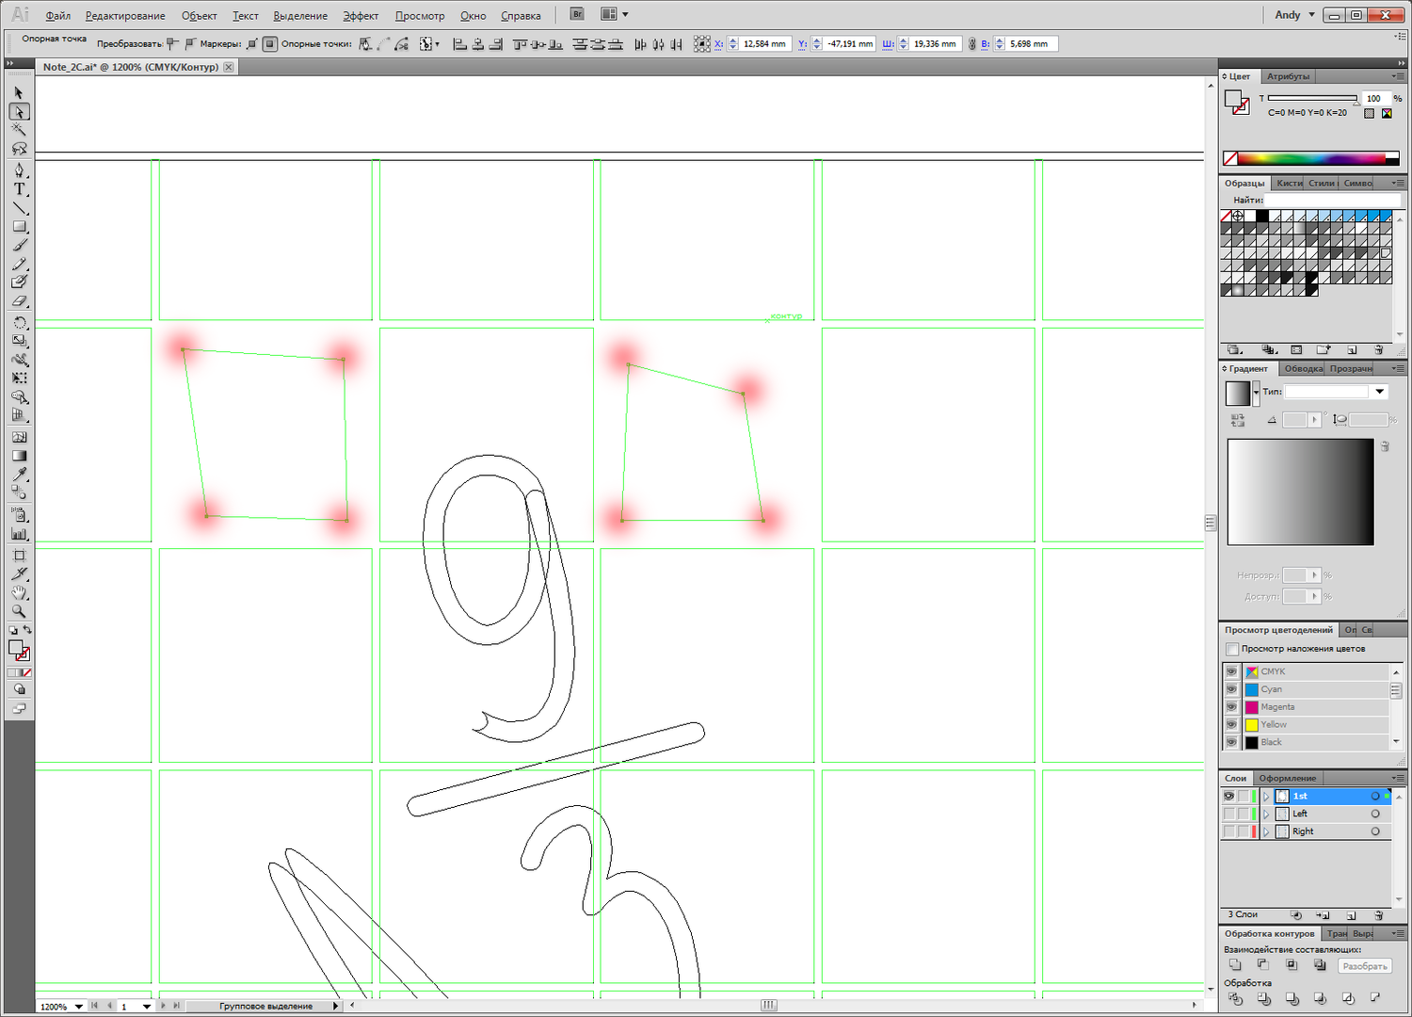Open the Эффект menu
Screen dimensions: 1412x1017
[361, 16]
